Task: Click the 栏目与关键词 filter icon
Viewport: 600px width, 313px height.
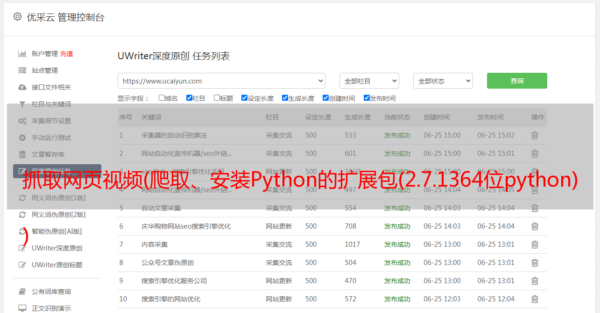Action: pos(22,104)
